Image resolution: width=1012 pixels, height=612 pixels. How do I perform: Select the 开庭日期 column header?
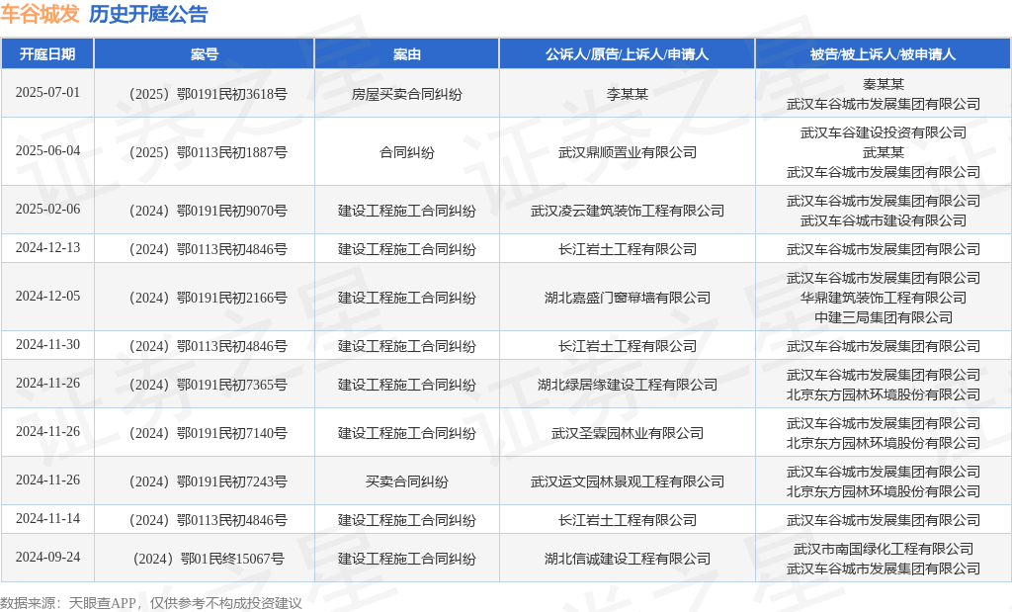point(47,54)
